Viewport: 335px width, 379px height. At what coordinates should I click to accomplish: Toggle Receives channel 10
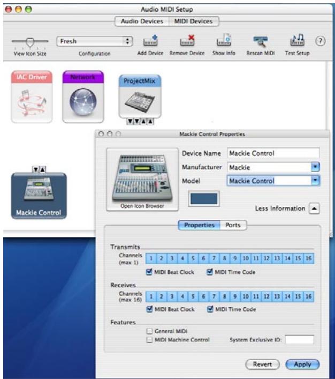[246, 296]
